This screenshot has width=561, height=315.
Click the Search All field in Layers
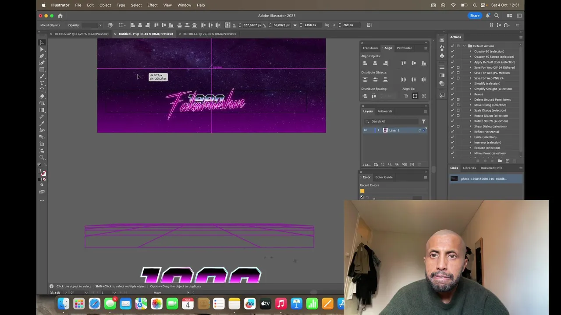(x=392, y=121)
